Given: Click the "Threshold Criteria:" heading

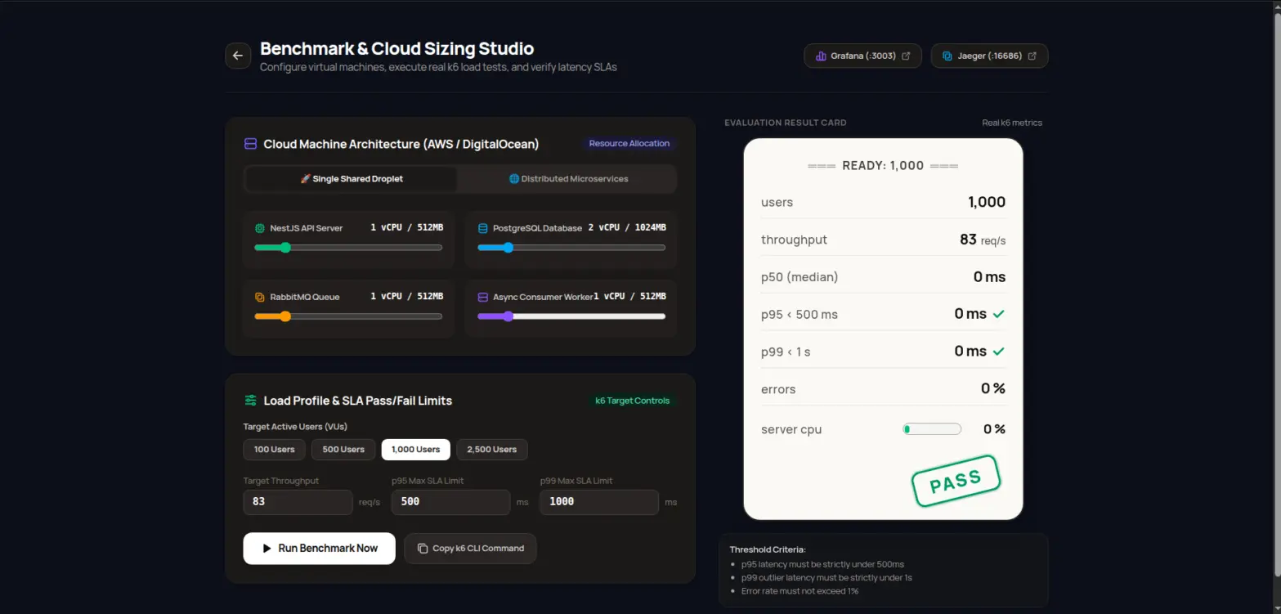Looking at the screenshot, I should tap(768, 549).
